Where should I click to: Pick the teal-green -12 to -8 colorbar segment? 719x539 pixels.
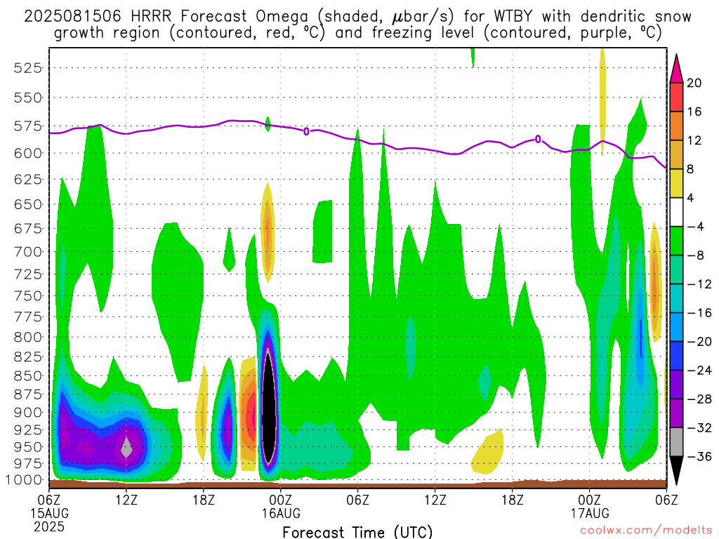tap(676, 269)
